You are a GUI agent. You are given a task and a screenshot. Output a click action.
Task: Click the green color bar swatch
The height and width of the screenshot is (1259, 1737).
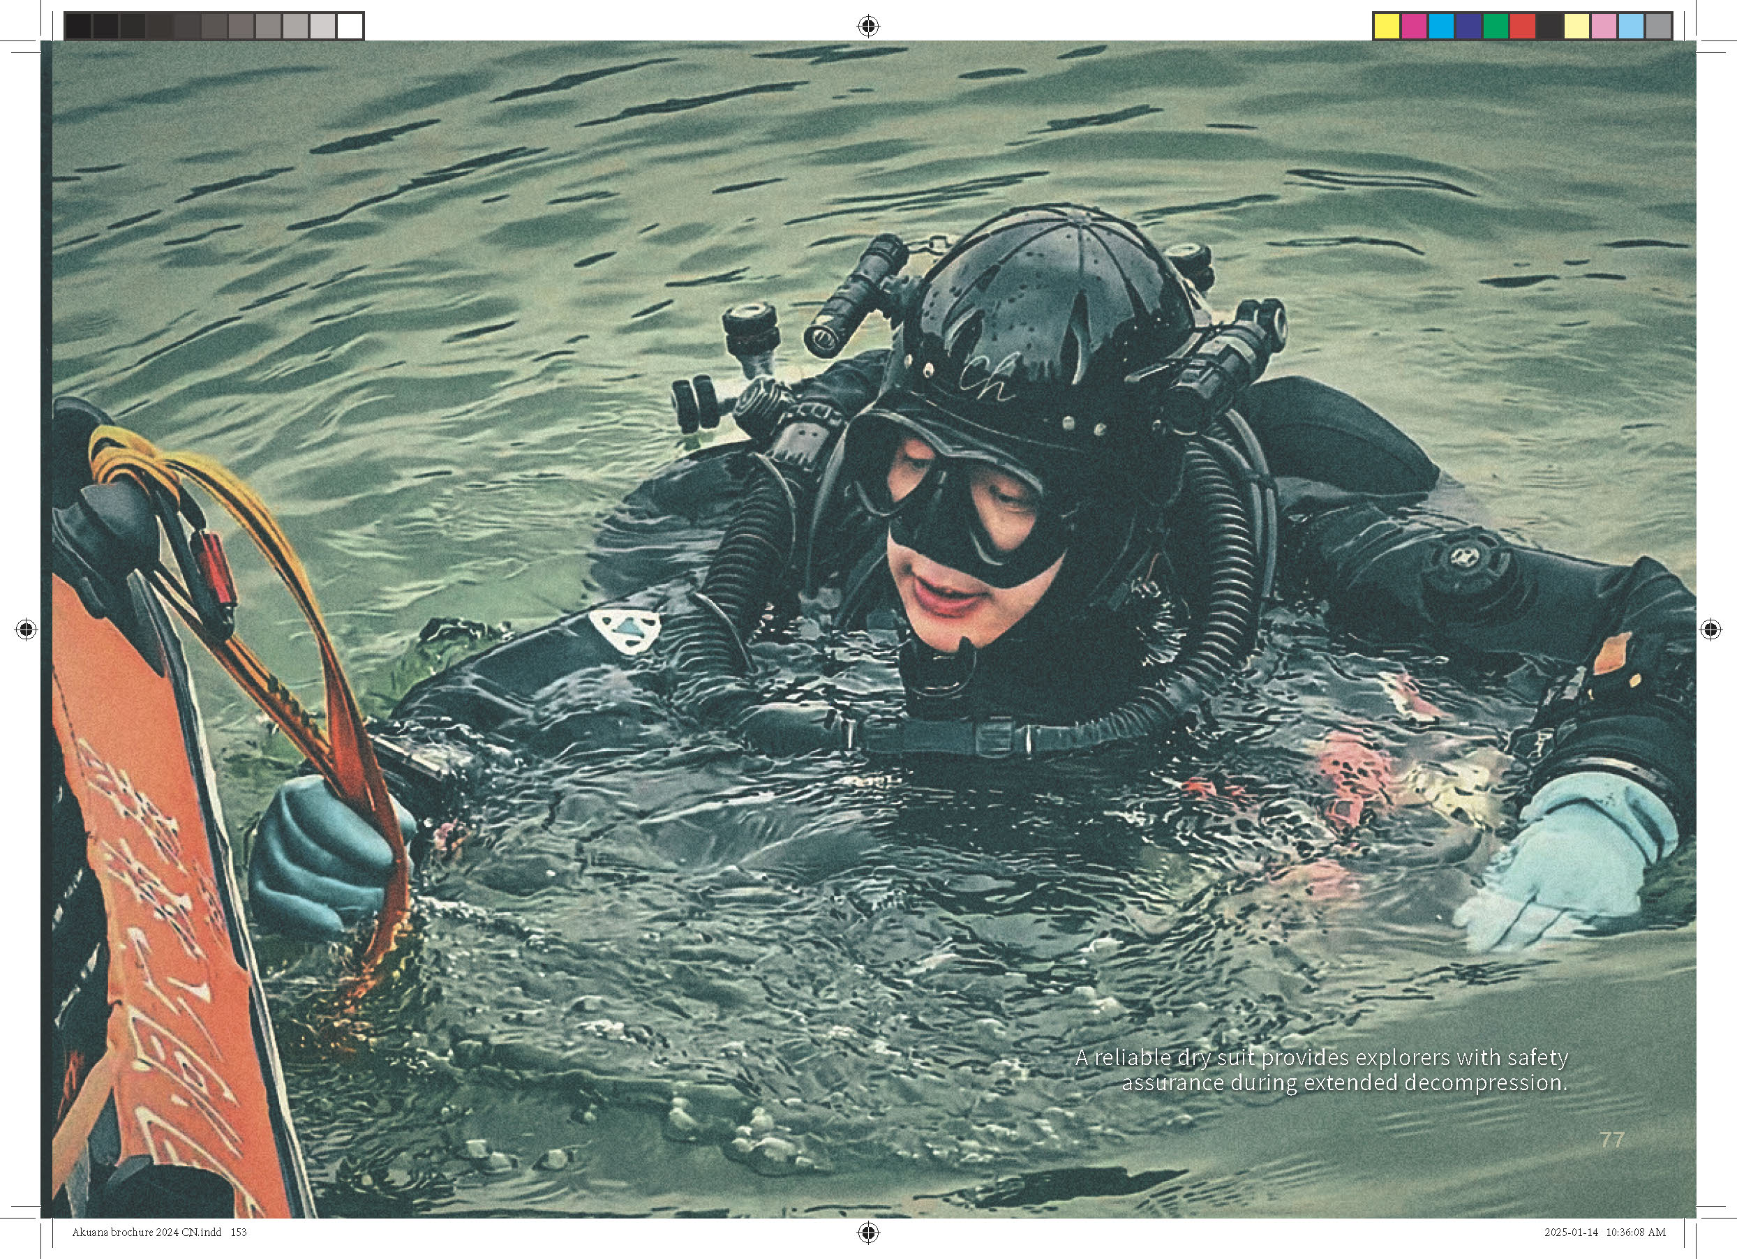[1496, 26]
